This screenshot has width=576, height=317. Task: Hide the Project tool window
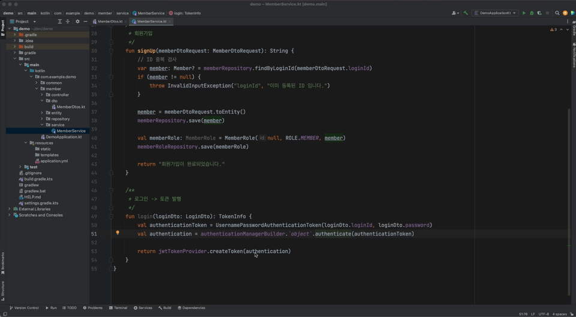click(85, 22)
